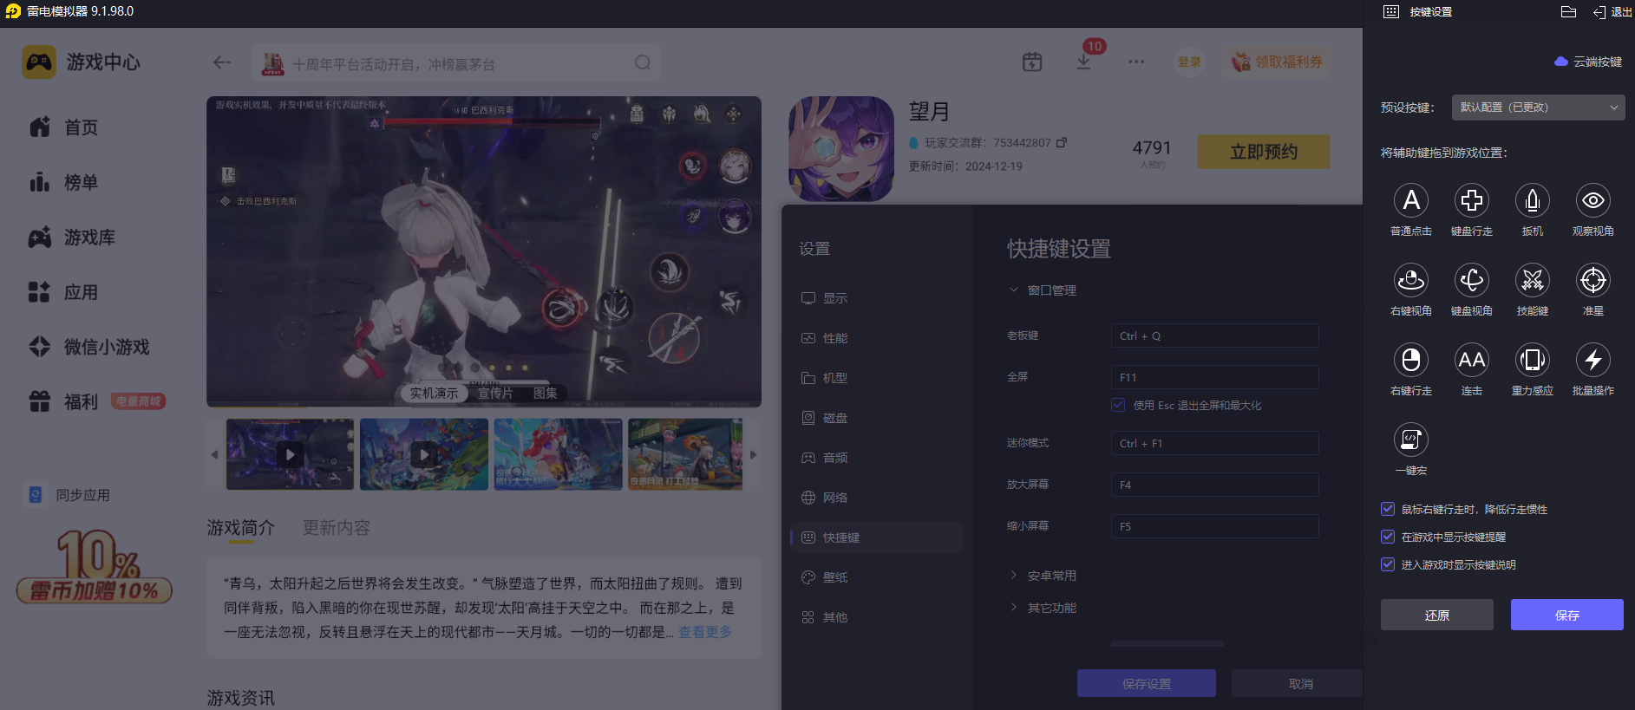Open 微信小游戏 in sidebar
This screenshot has width=1635, height=710.
(x=89, y=347)
